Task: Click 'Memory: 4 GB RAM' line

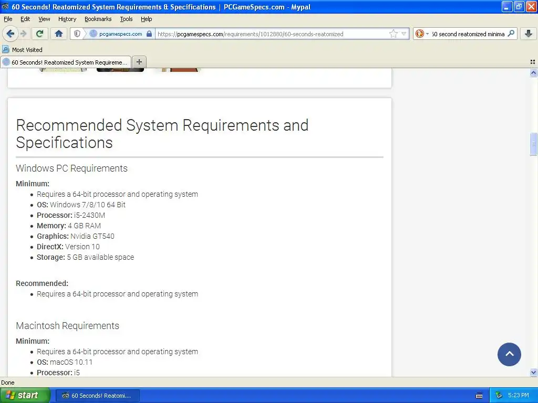Action: [69, 226]
